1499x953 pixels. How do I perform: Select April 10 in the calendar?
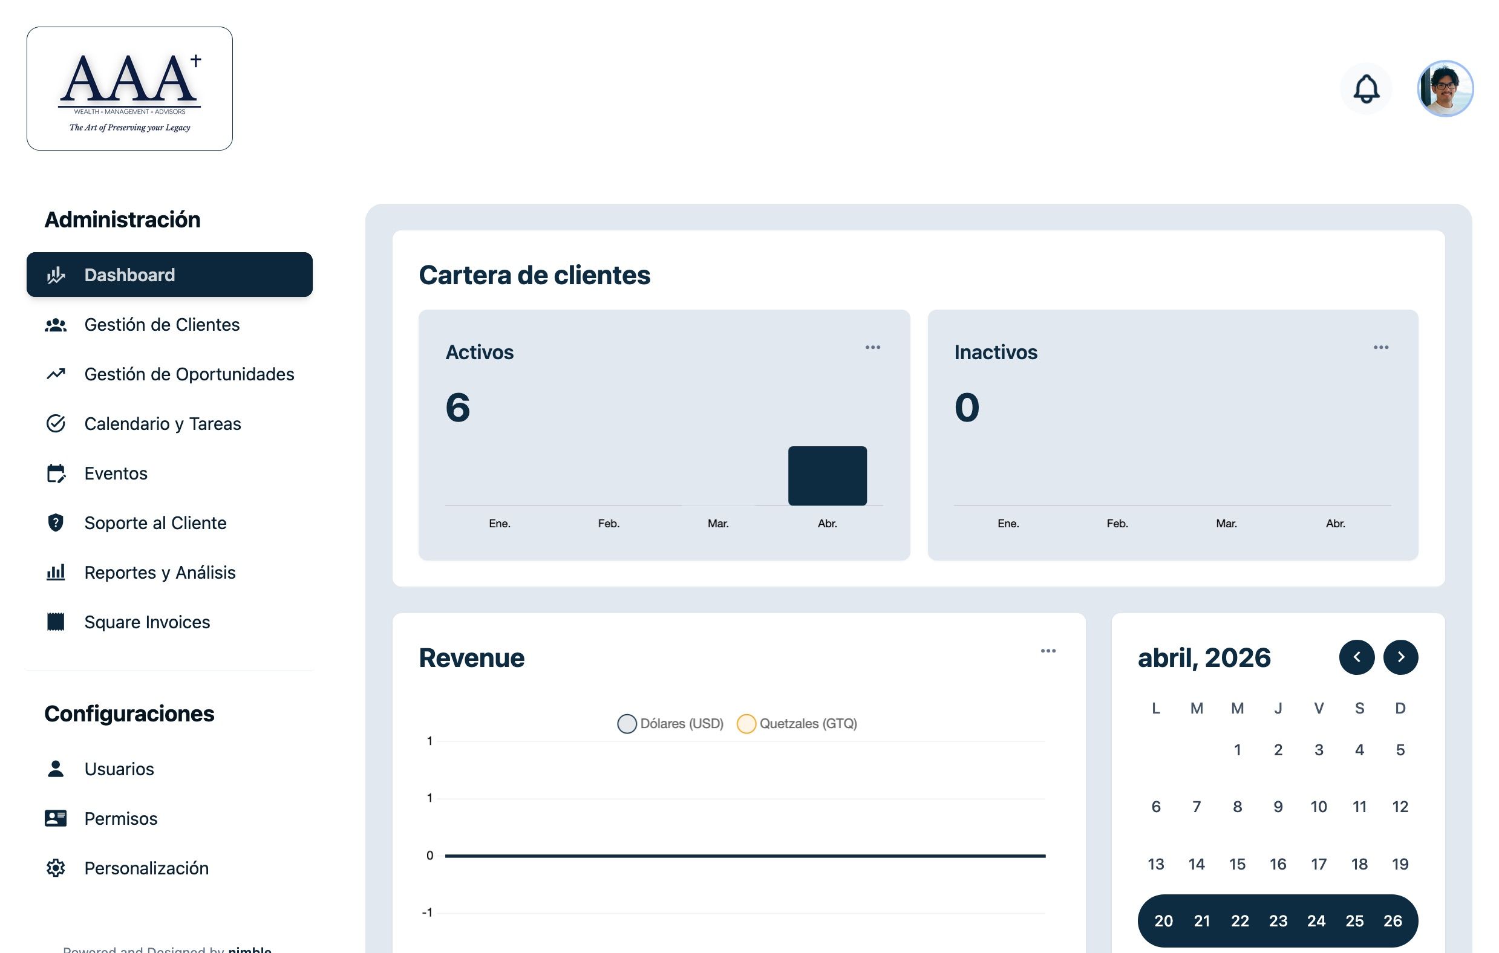[x=1319, y=807]
